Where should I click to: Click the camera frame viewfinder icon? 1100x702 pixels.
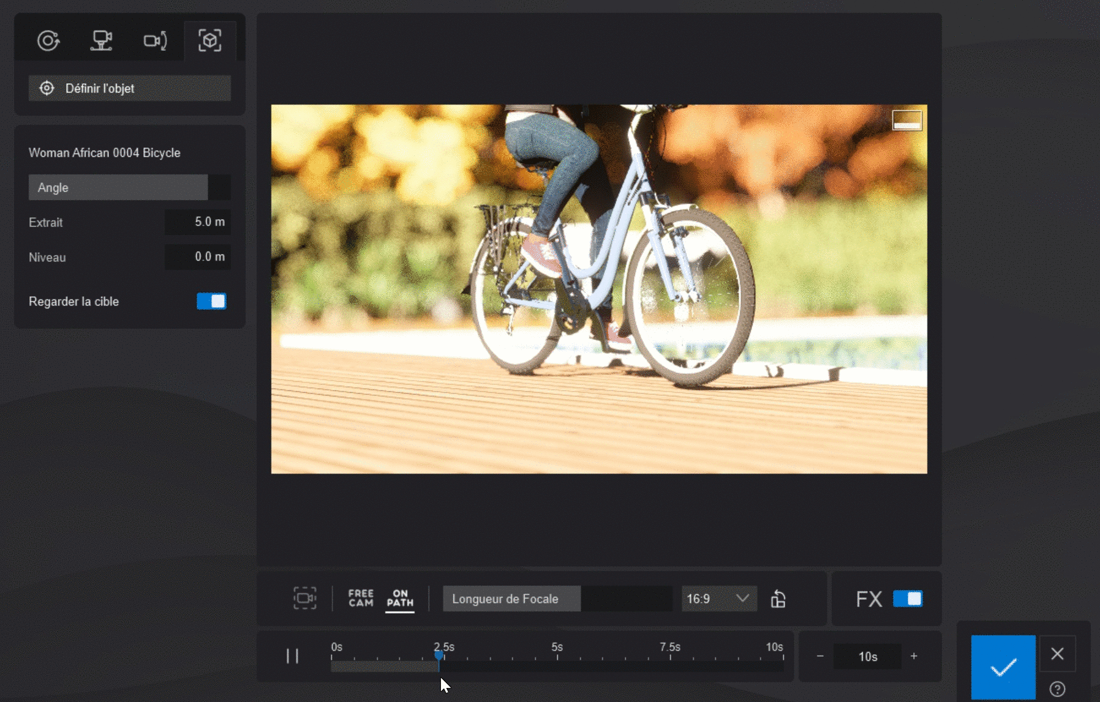[305, 598]
